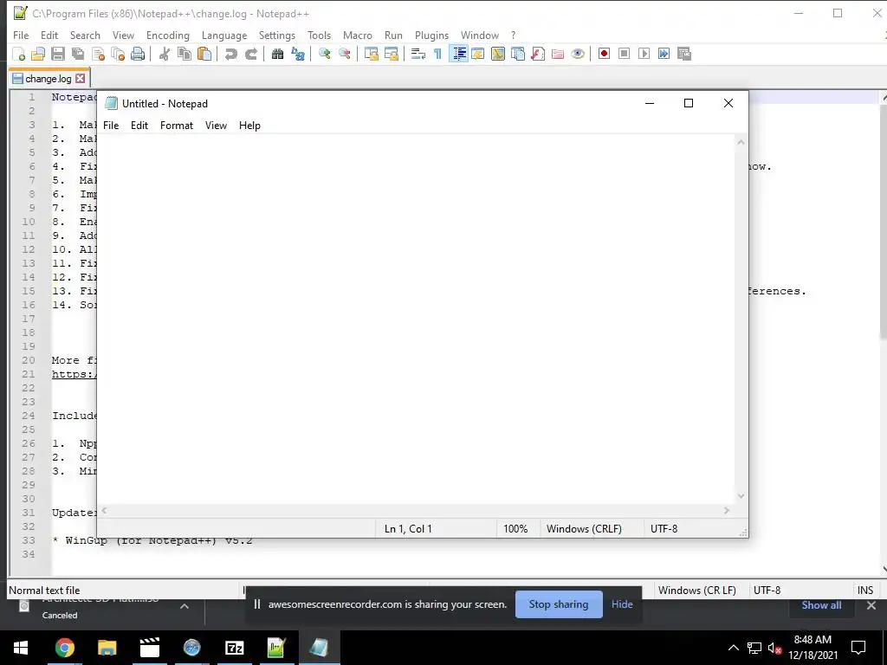Open View menu in Notepad window
Viewport: 887px width, 665px height.
216,126
